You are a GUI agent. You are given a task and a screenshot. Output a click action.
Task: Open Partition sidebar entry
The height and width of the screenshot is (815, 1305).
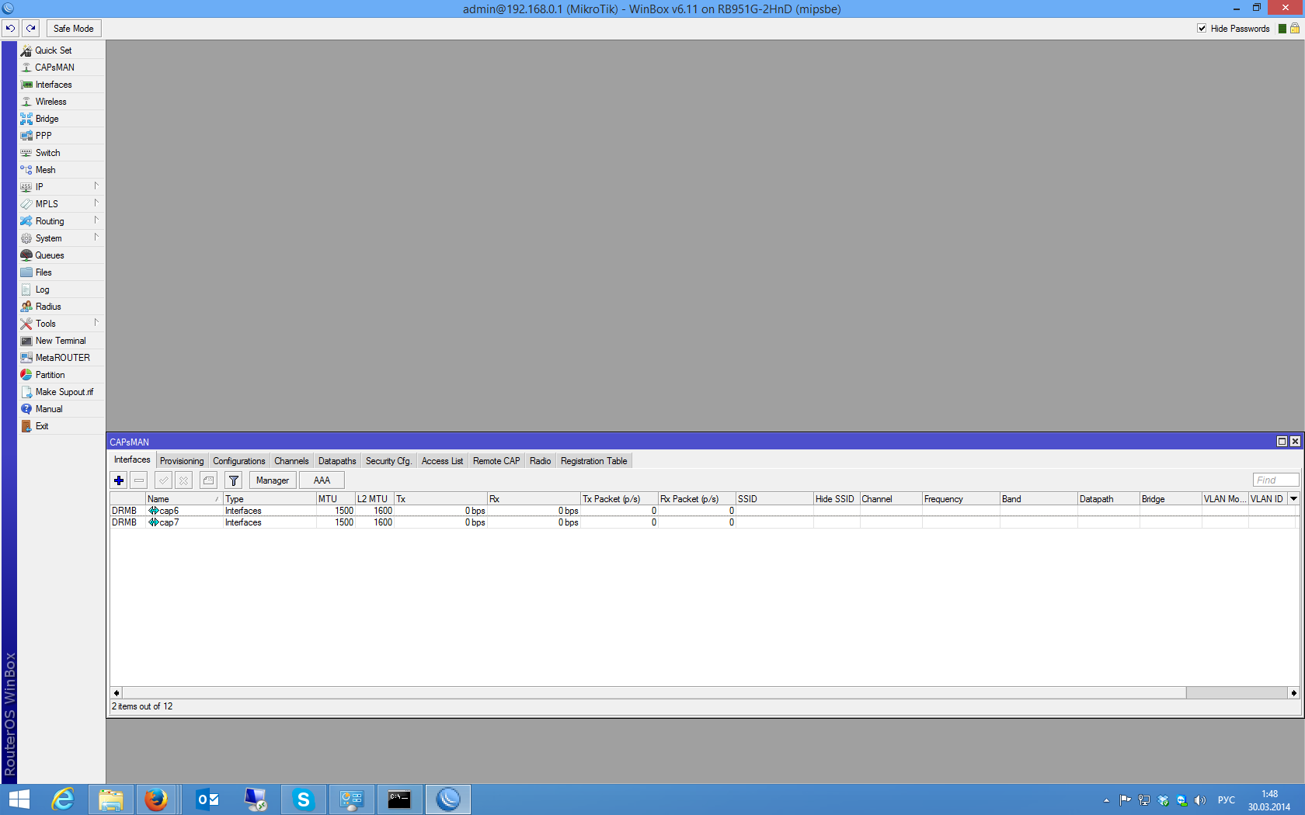pyautogui.click(x=61, y=375)
